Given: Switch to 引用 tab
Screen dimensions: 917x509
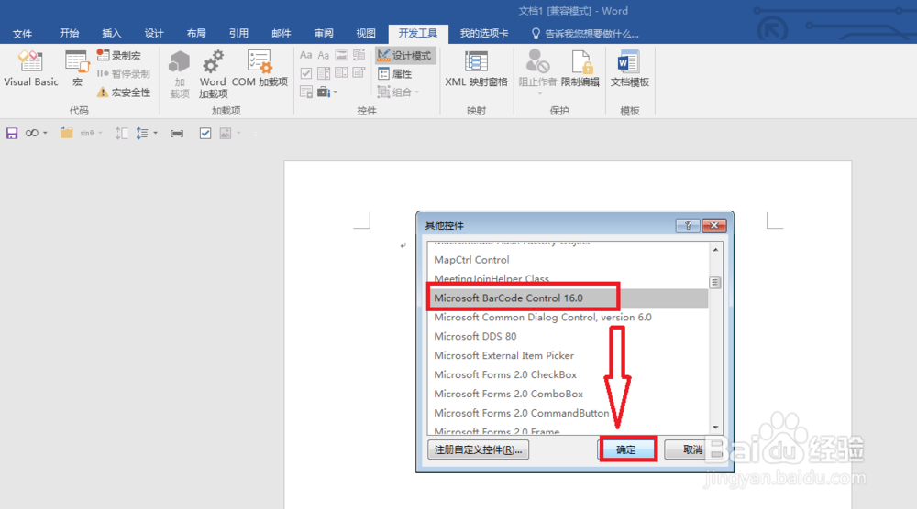Looking at the screenshot, I should (238, 33).
